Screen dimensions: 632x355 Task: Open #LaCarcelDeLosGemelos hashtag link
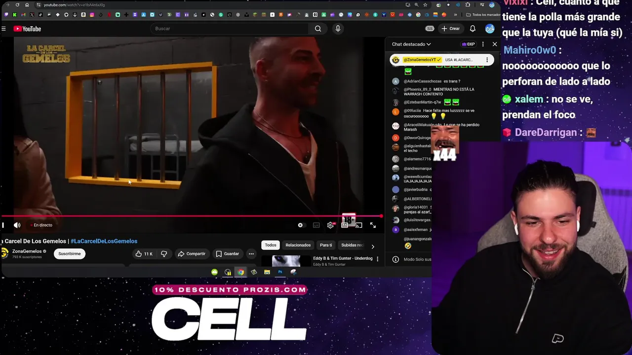click(104, 241)
